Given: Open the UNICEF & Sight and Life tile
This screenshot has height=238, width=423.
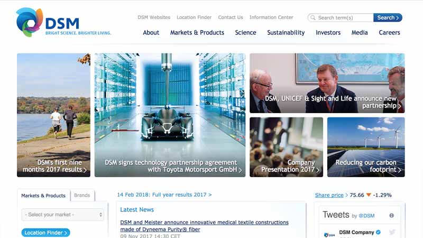Looking at the screenshot, I should 327,83.
